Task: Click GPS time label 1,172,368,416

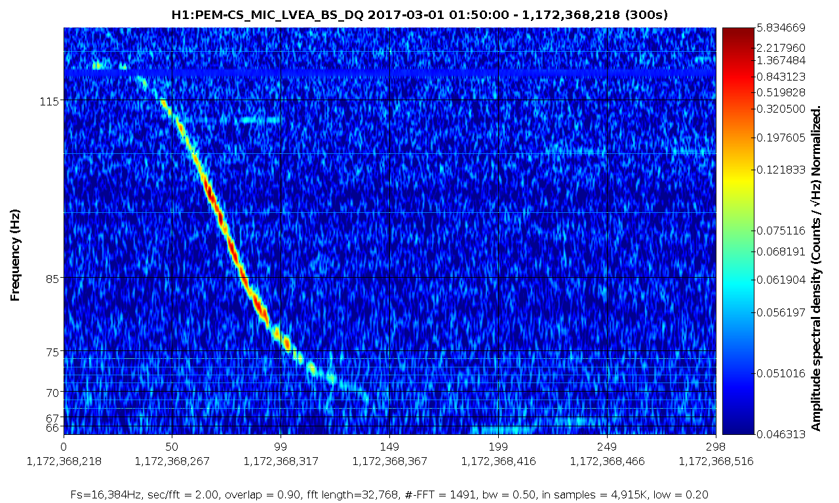Action: coord(498,461)
